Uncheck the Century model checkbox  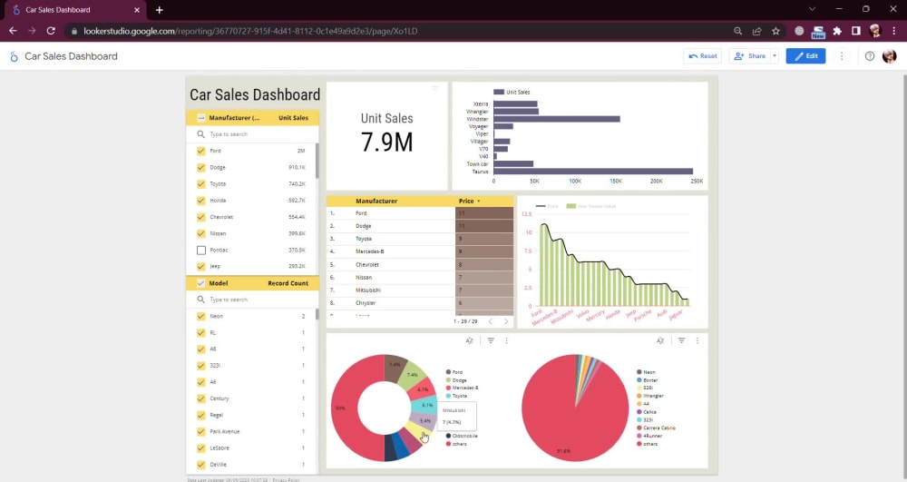point(200,398)
